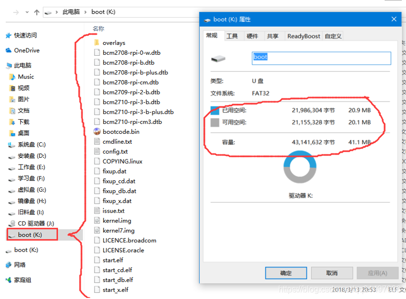
Task: Select file bcm2710-rpi-cm3.dtb
Action: tap(128, 122)
